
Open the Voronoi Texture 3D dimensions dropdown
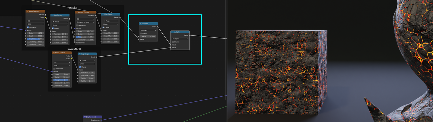[x=85, y=19]
